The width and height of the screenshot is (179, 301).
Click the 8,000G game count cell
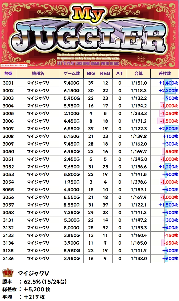[x=72, y=228]
